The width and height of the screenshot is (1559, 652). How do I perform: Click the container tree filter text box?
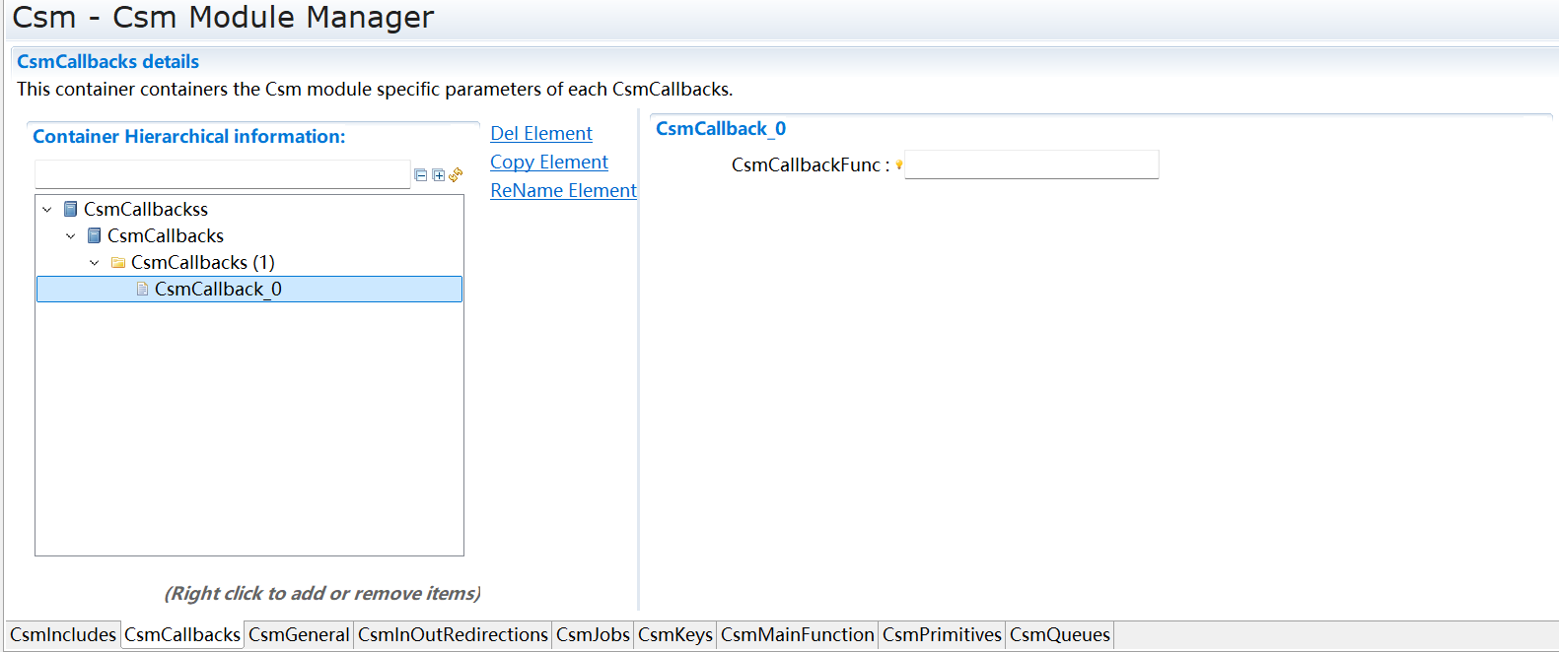[222, 174]
